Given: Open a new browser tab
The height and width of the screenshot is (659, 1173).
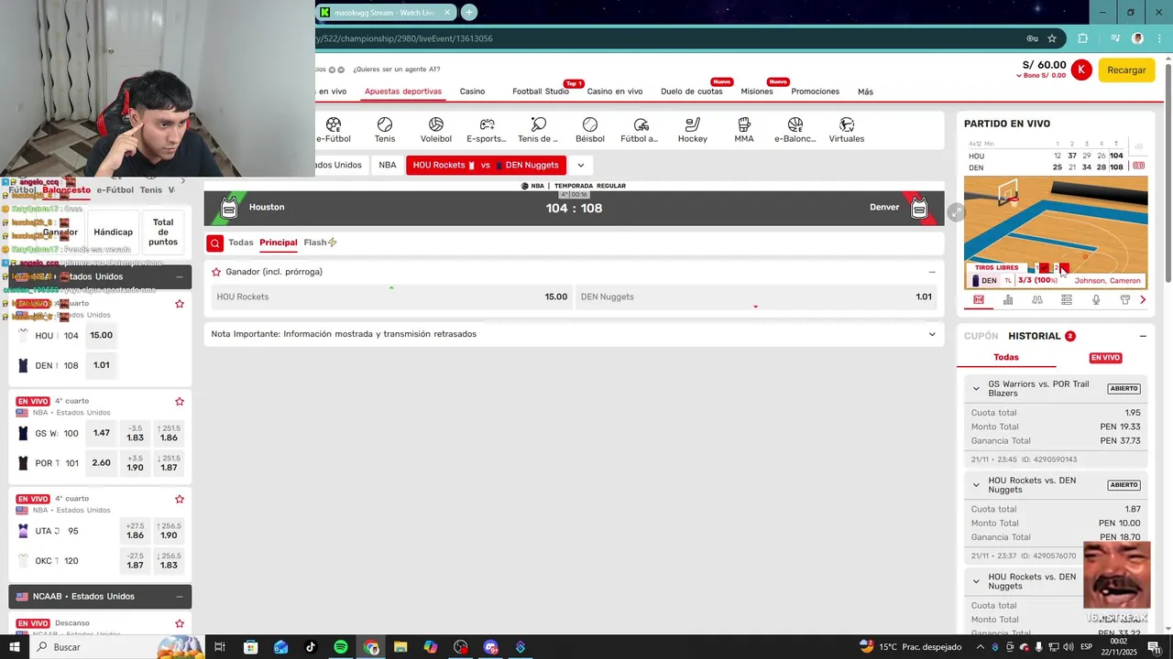Looking at the screenshot, I should tap(469, 12).
